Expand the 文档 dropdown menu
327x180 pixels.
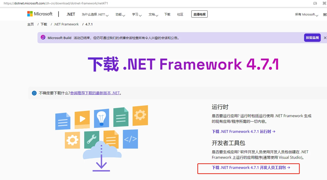click(153, 14)
